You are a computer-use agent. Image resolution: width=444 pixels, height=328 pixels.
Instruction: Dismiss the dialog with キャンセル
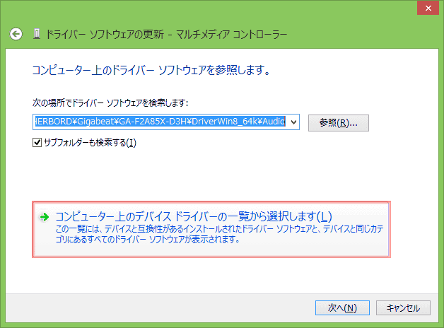pos(403,307)
